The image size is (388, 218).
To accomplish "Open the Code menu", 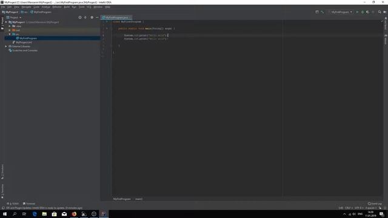I will pyautogui.click(x=36, y=7).
